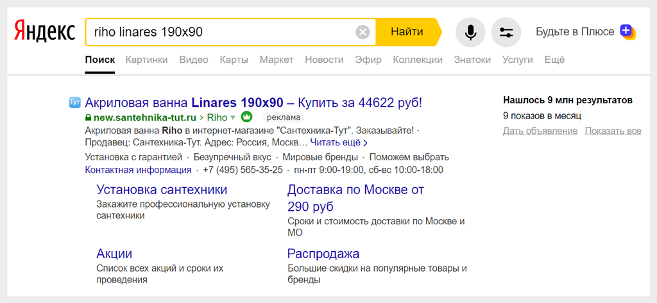Click the 9 показов в месяц text

[542, 116]
